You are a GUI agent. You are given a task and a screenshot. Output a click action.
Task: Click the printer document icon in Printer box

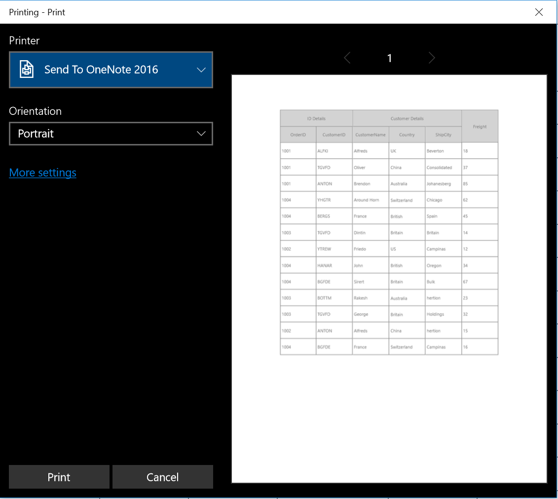[x=26, y=69]
